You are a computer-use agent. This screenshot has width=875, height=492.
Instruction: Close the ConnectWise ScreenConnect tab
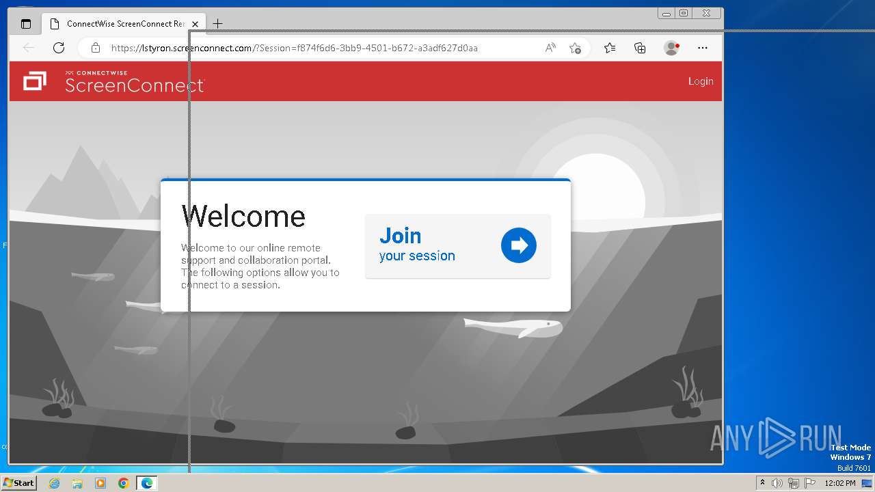tap(195, 24)
